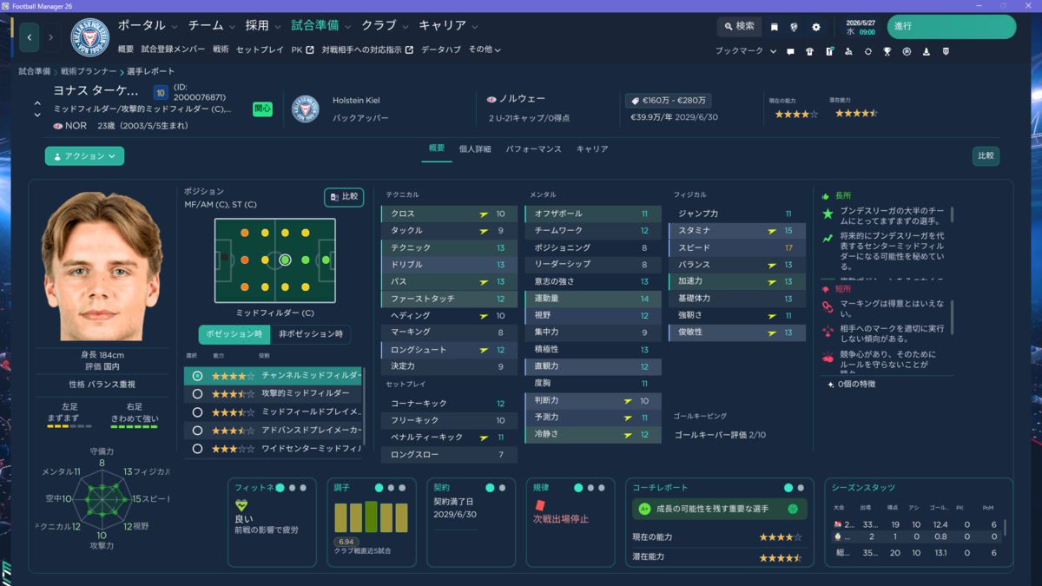The width and height of the screenshot is (1042, 586).
Task: Click the 進行 continue button
Action: [x=951, y=27]
